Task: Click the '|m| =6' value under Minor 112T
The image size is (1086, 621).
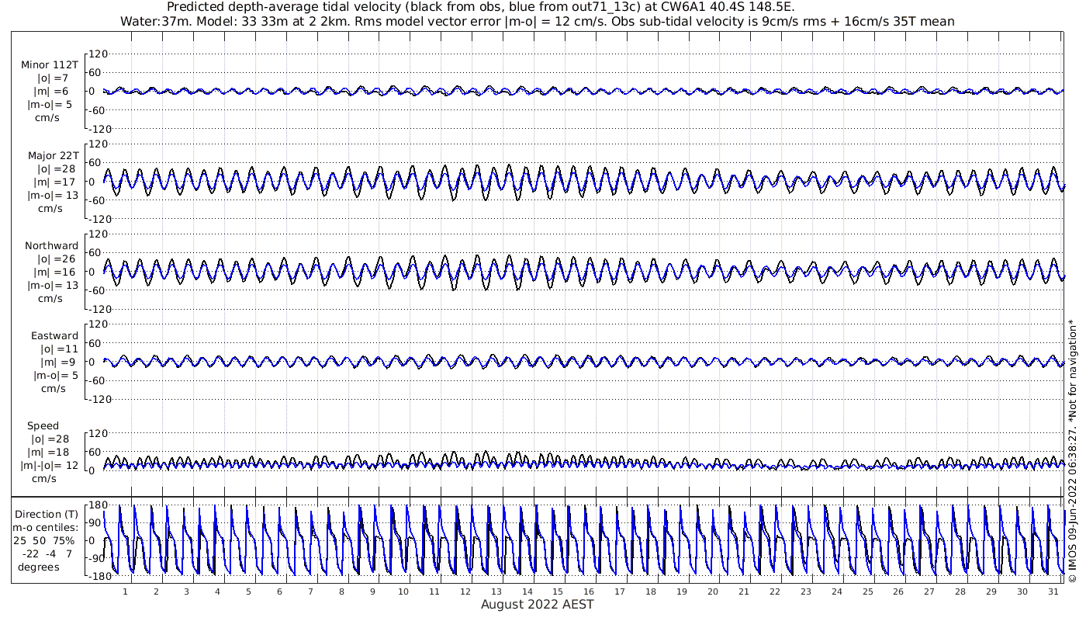Action: coord(53,92)
